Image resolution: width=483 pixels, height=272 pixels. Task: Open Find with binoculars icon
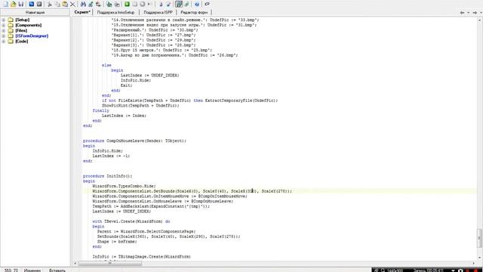(x=83, y=4)
